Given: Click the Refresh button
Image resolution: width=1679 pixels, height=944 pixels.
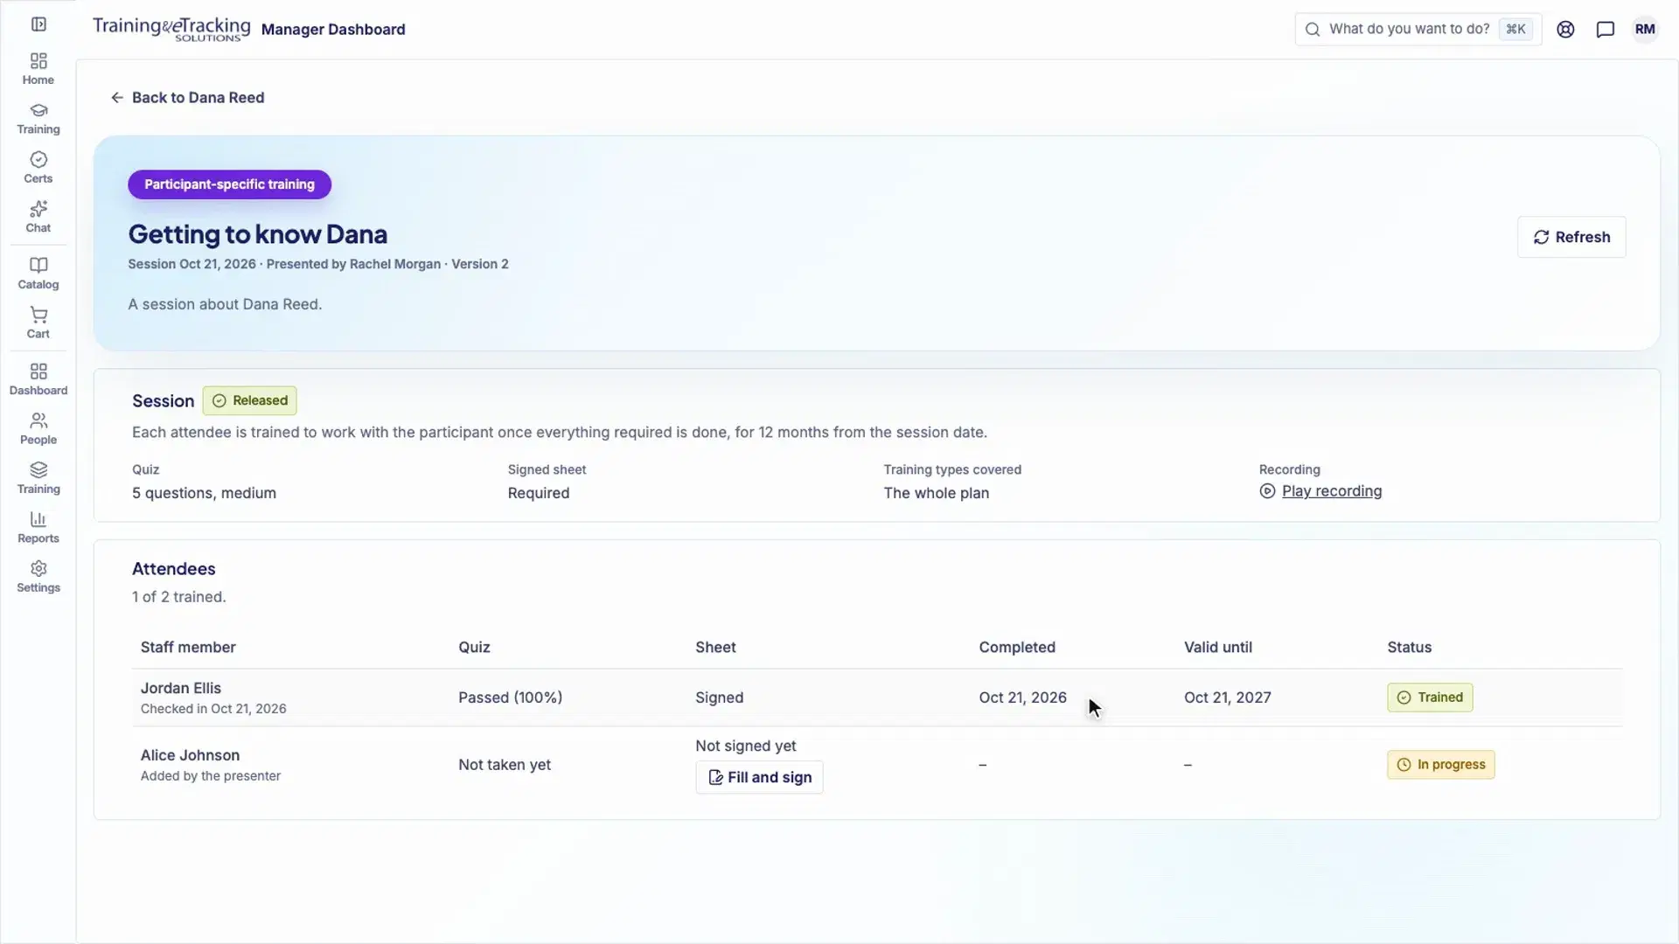Looking at the screenshot, I should 1571,237.
